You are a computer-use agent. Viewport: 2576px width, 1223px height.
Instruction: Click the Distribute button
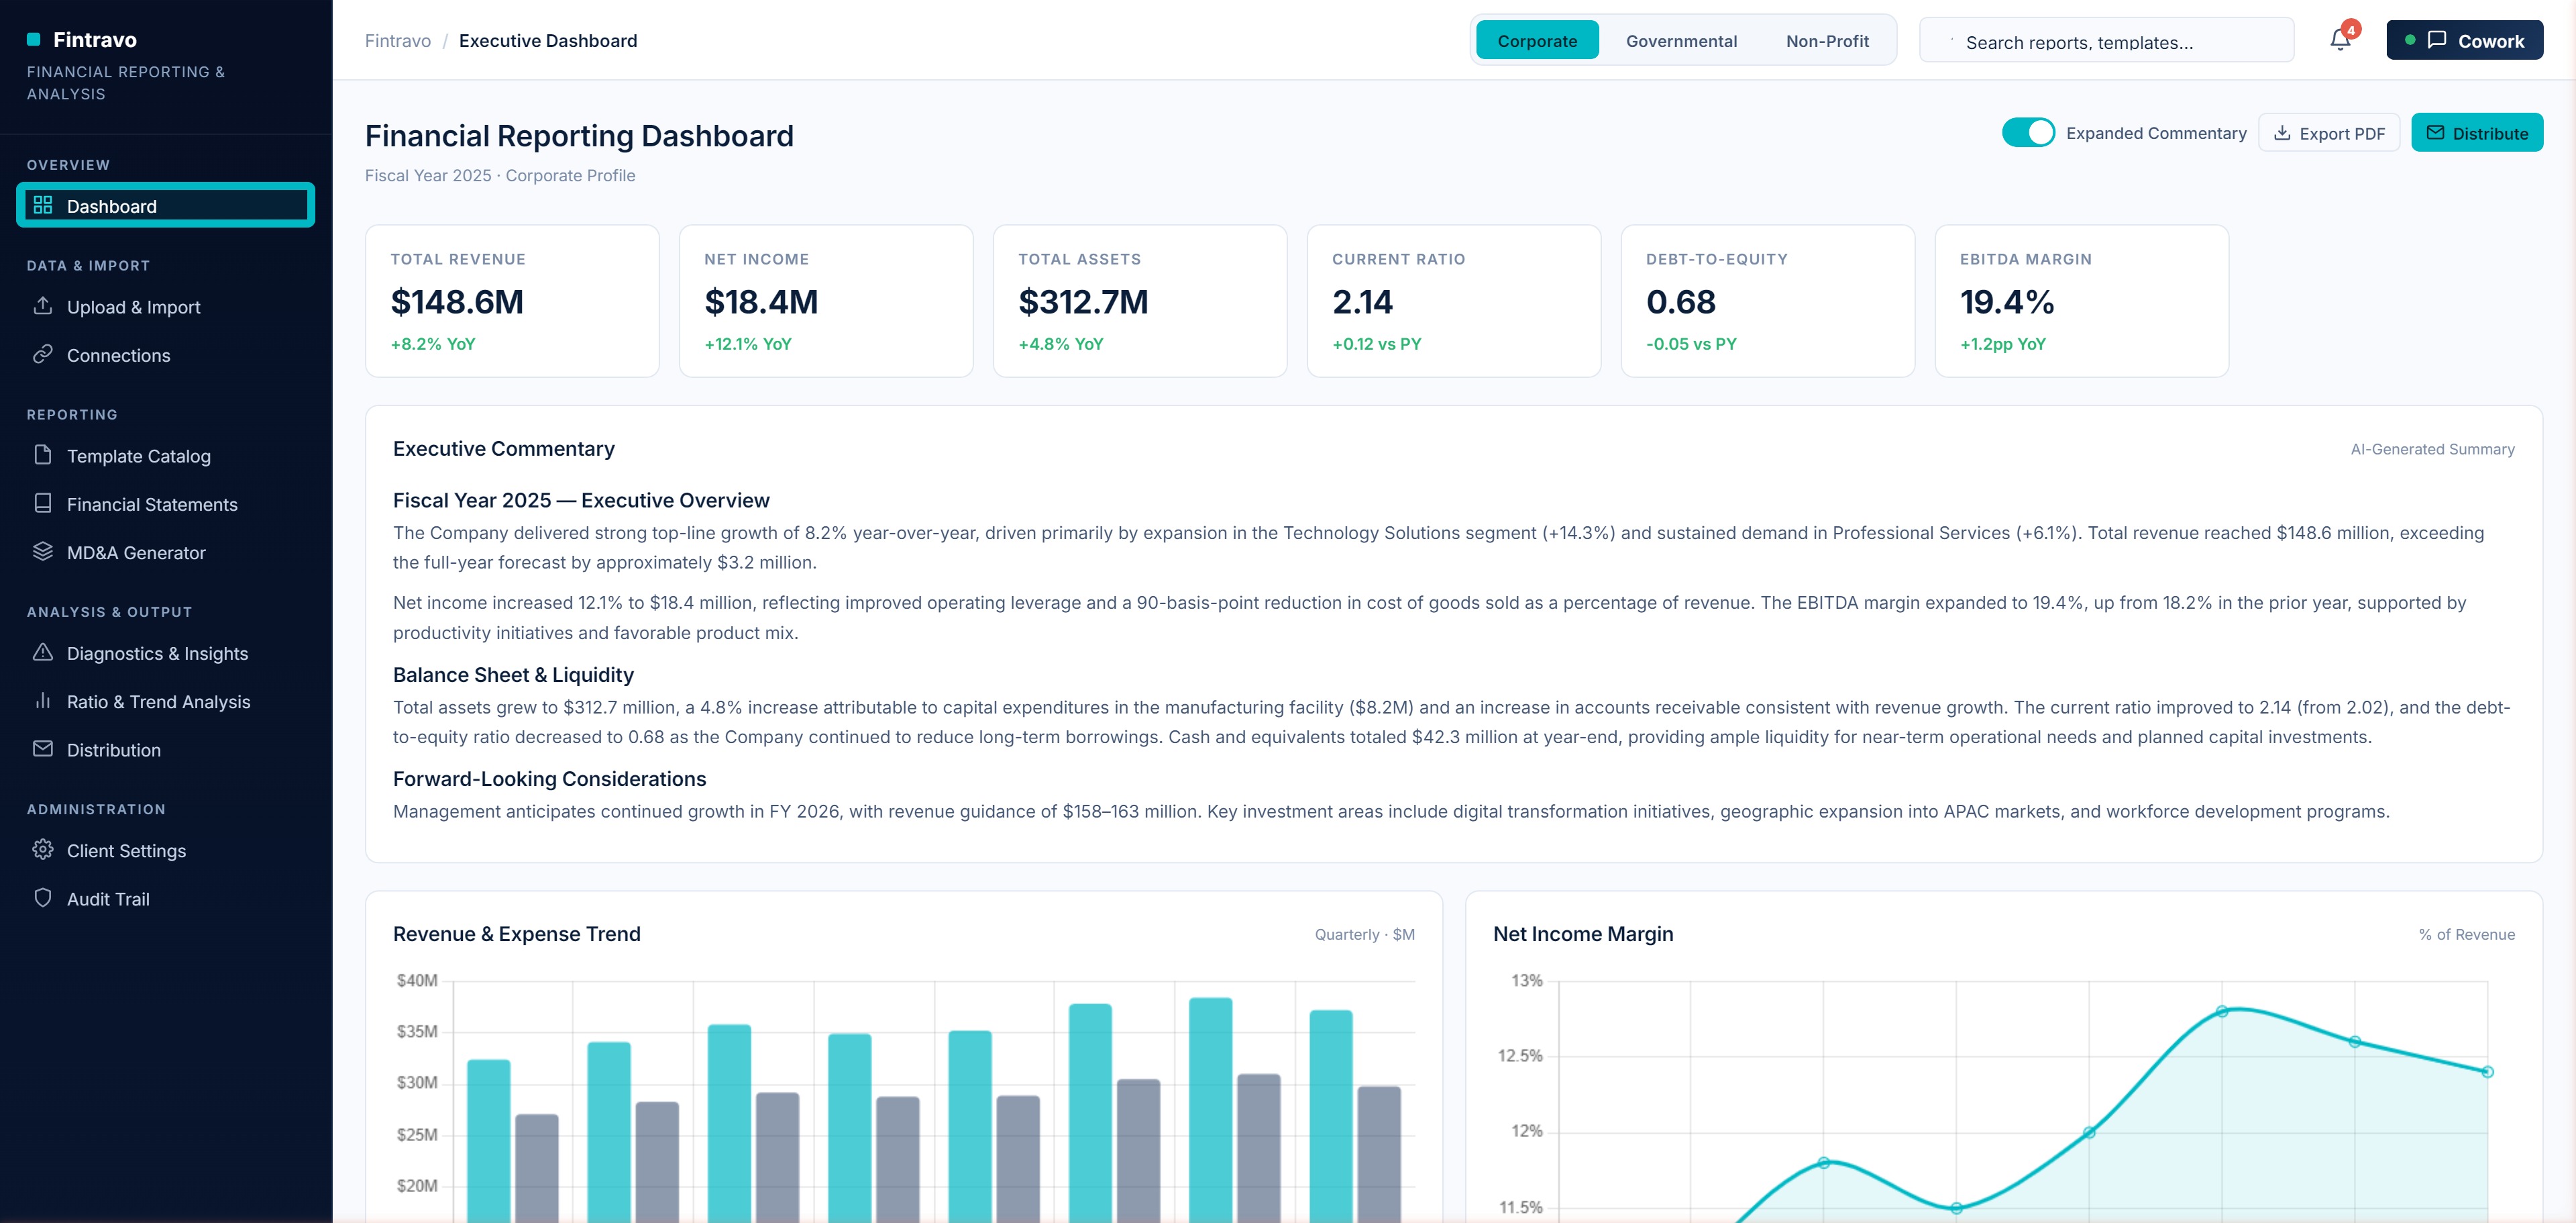tap(2477, 132)
